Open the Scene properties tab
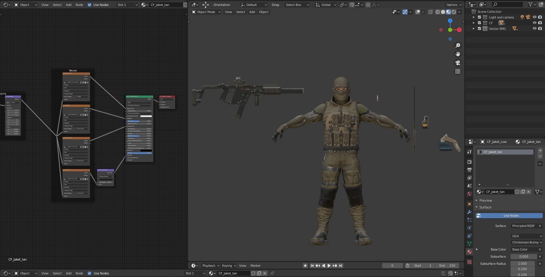The image size is (545, 277). (469, 186)
